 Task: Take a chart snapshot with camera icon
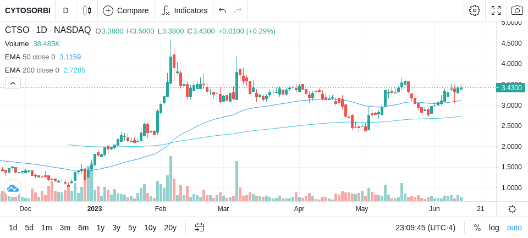[517, 10]
